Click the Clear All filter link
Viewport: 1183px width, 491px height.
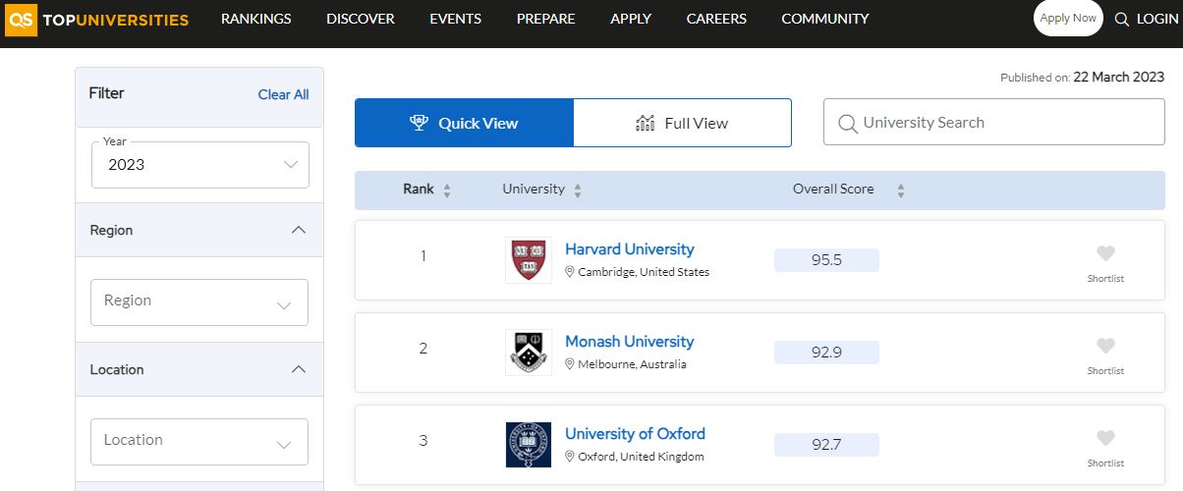coord(283,94)
